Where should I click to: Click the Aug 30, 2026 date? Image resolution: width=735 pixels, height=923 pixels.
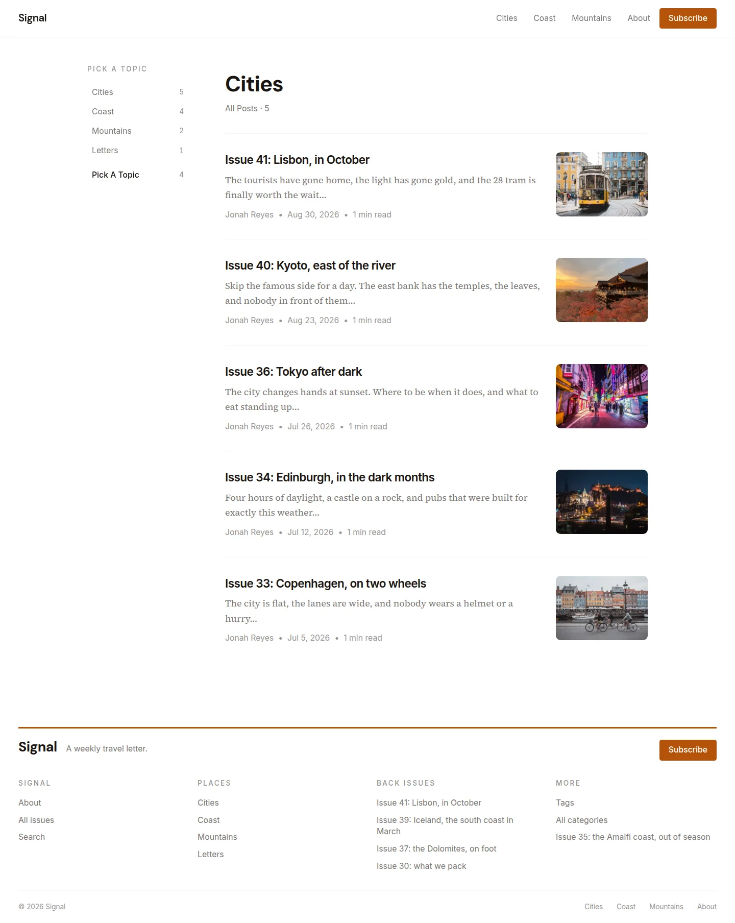tap(313, 214)
